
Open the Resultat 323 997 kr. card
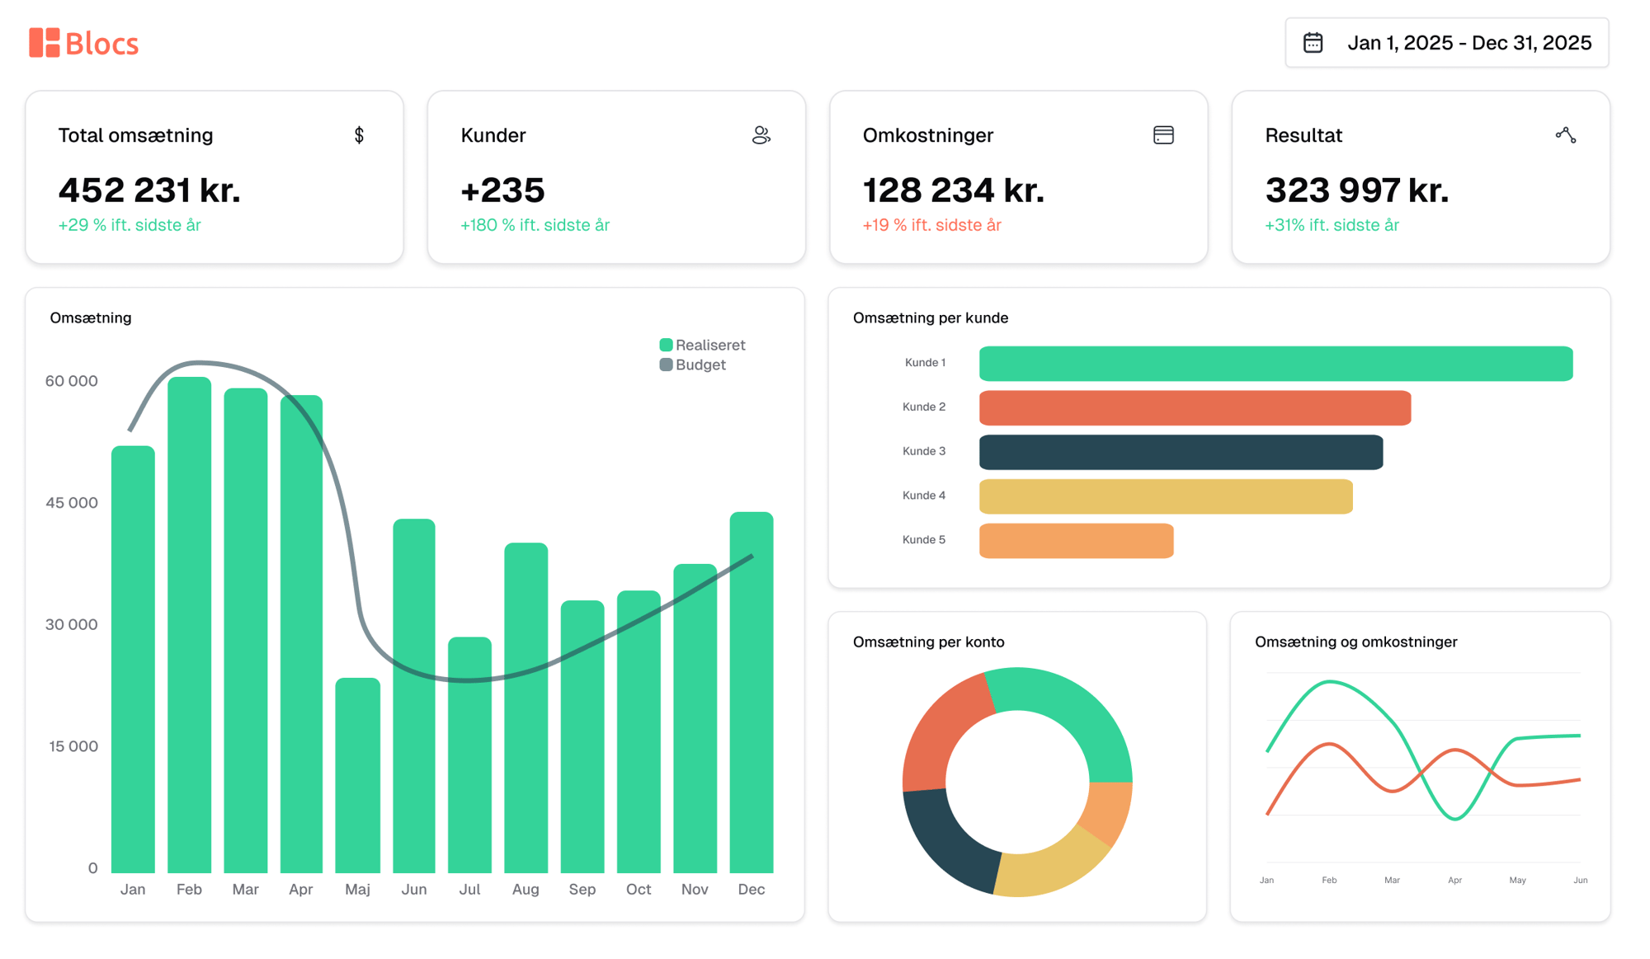[x=1420, y=177]
